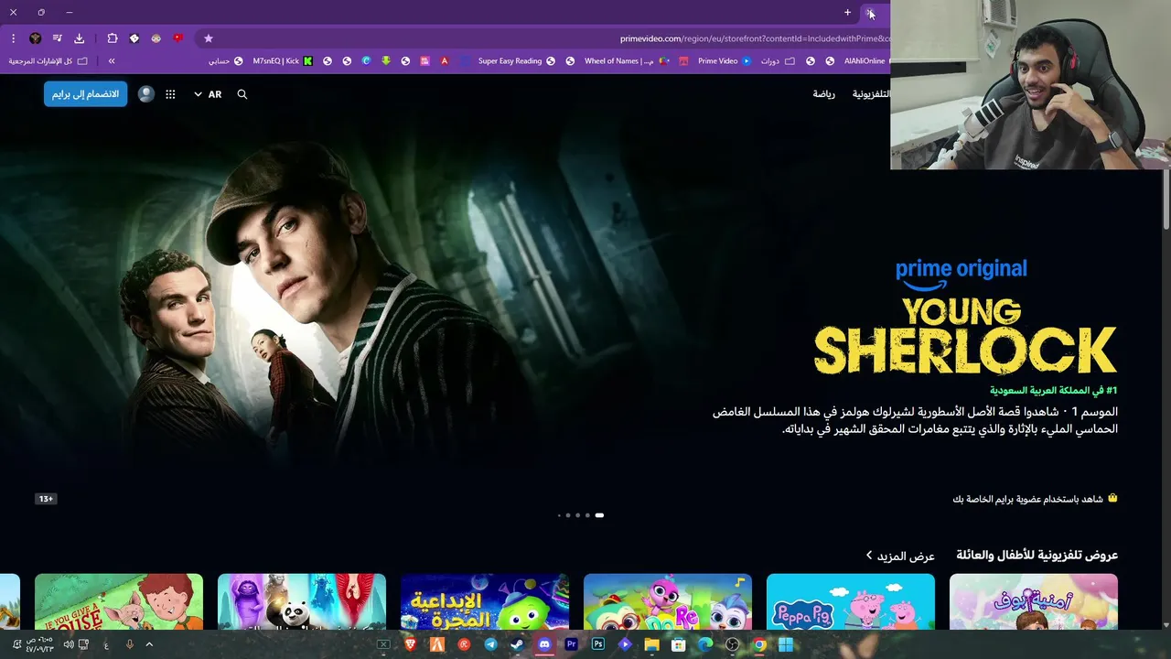Open Discord from the taskbar
Image resolution: width=1171 pixels, height=659 pixels.
coord(544,644)
